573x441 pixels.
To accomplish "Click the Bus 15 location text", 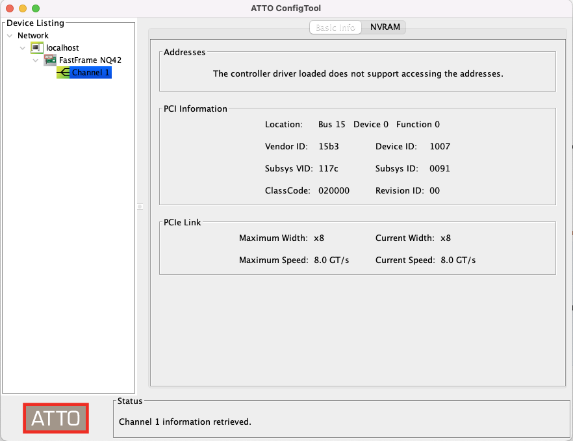I will 331,125.
